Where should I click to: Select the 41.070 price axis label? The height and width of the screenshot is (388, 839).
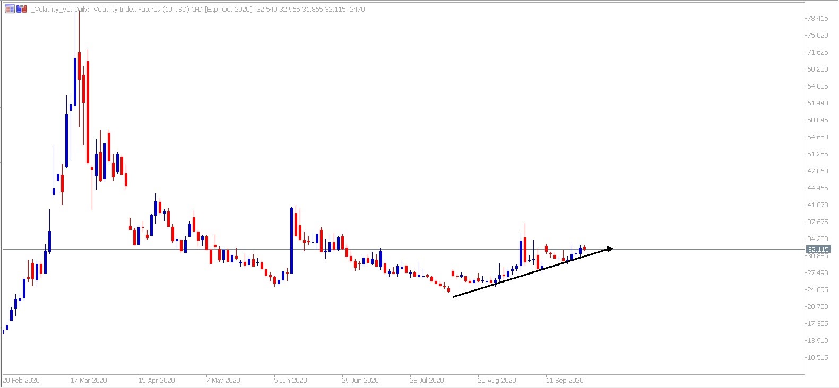tap(817, 205)
